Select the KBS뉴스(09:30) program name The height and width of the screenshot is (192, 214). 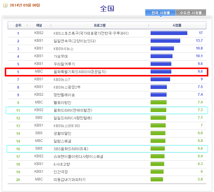(x=67, y=126)
